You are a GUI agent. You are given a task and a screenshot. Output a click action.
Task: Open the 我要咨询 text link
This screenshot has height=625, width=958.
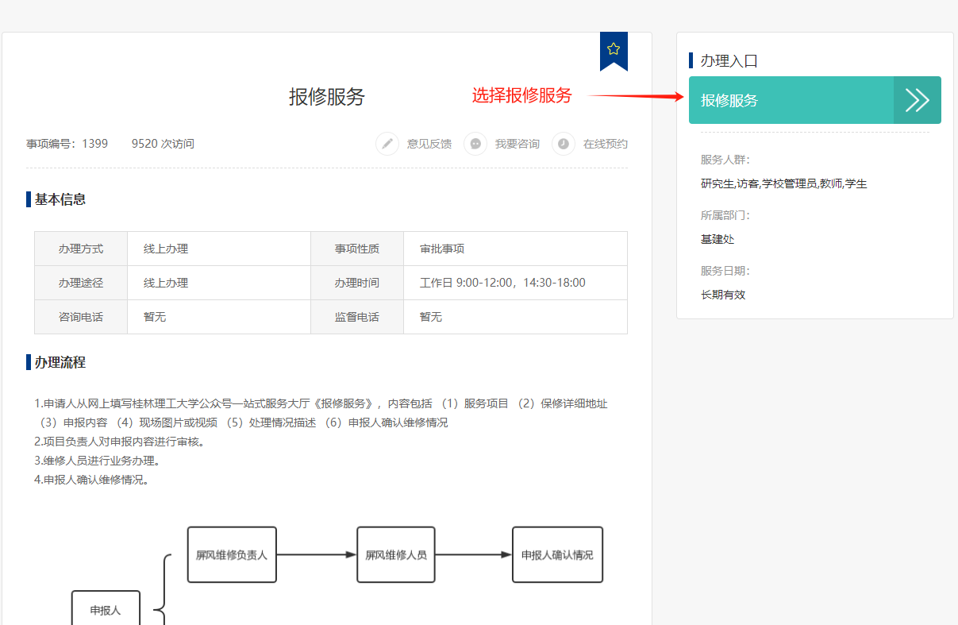tap(517, 144)
